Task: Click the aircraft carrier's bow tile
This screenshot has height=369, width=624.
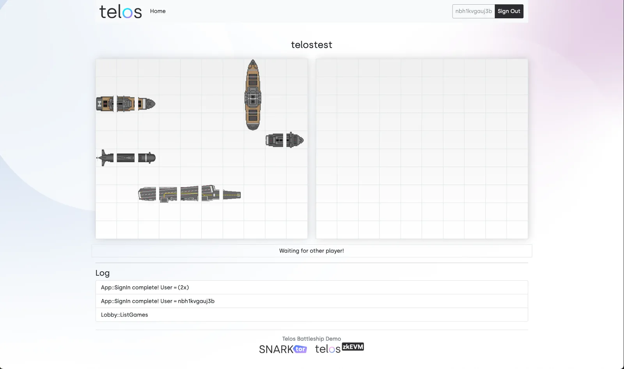Action: coord(232,194)
